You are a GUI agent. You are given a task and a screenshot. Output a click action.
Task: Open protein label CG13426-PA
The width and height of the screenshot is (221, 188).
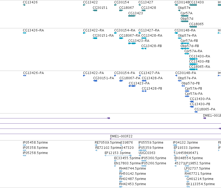point(34,73)
